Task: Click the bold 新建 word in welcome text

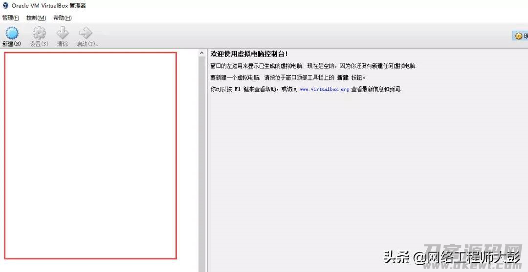Action: 342,78
